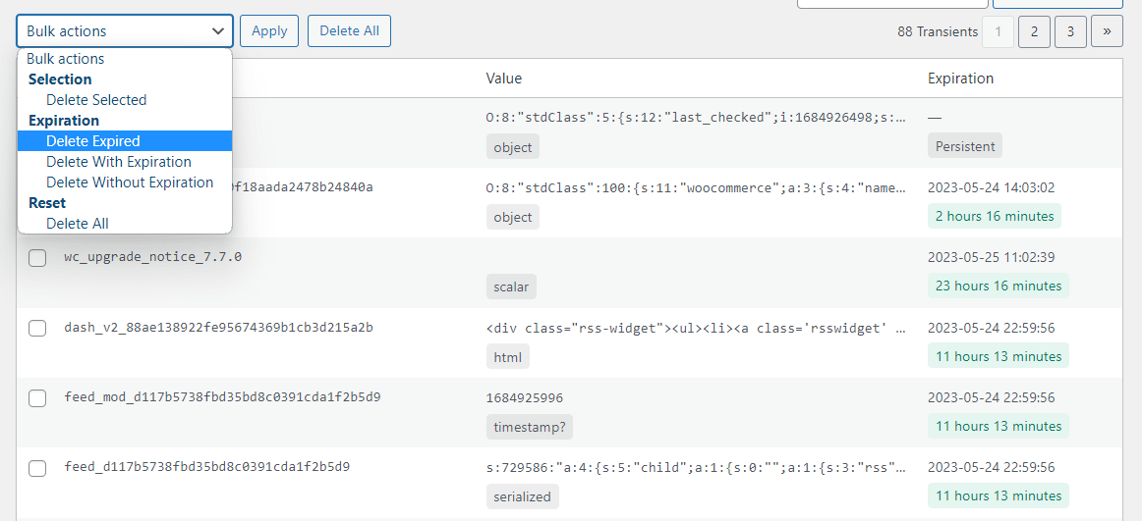Click the wc_upgrade_notice_7.7.0 transient name
The height and width of the screenshot is (521, 1142).
(153, 257)
